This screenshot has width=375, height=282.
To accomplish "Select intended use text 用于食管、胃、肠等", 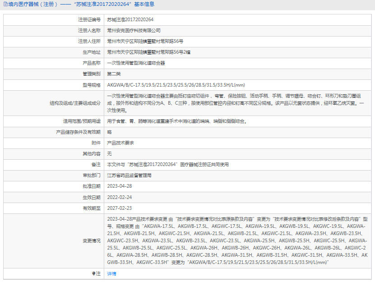I will [x=177, y=121].
